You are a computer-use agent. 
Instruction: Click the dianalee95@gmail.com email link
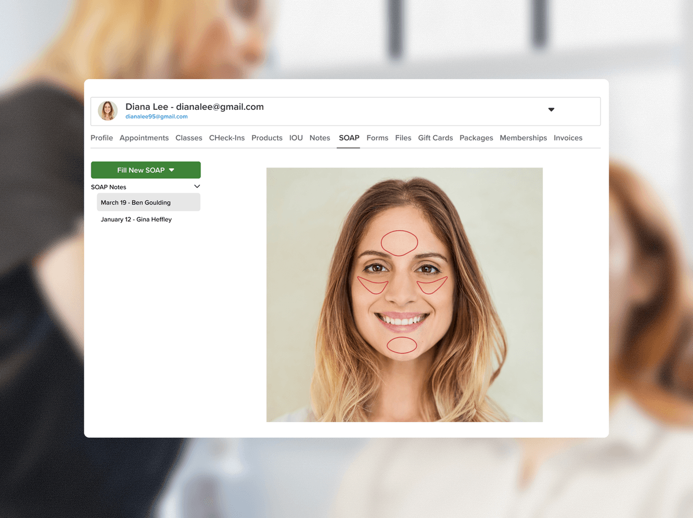click(157, 117)
